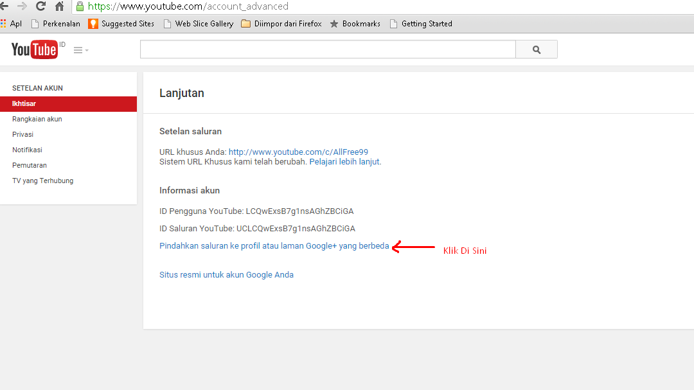Image resolution: width=694 pixels, height=390 pixels.
Task: Open Notifikasi settings
Action: [27, 150]
